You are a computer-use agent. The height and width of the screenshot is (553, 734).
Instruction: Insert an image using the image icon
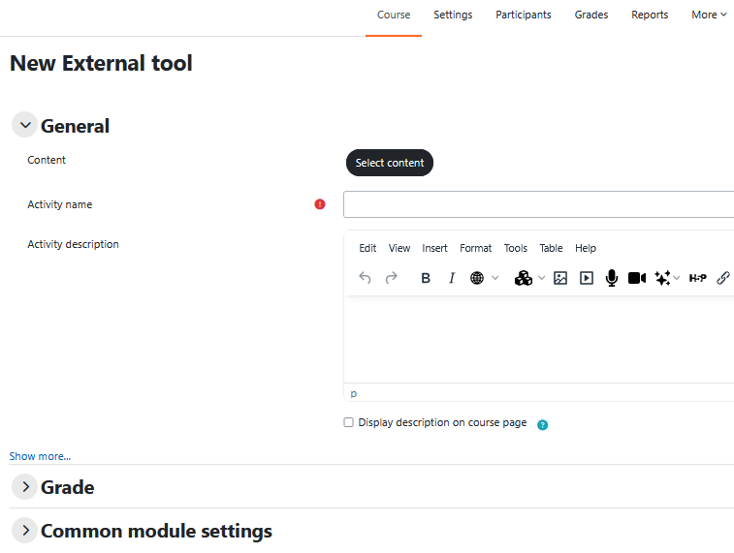coord(560,278)
